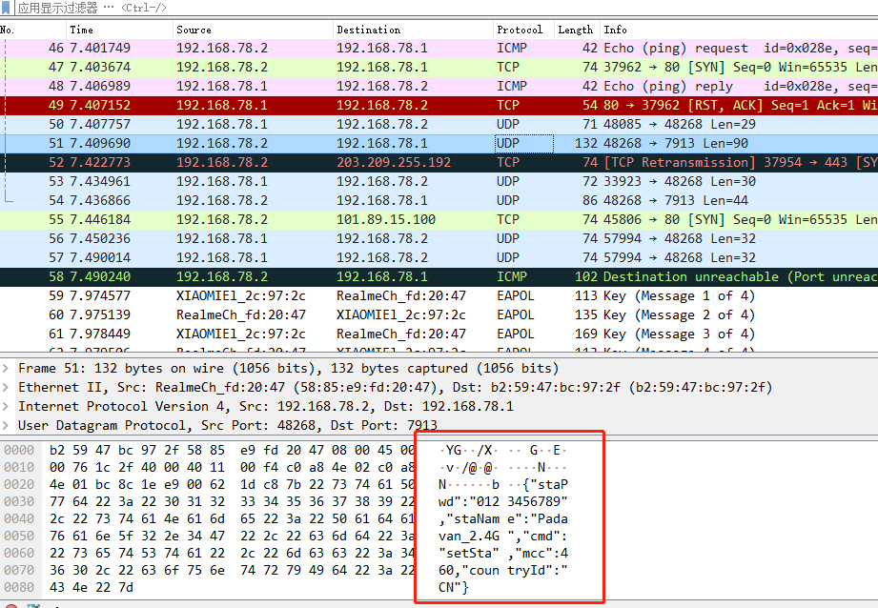Select packet 49 TCP RST, ACK row

coord(439,105)
